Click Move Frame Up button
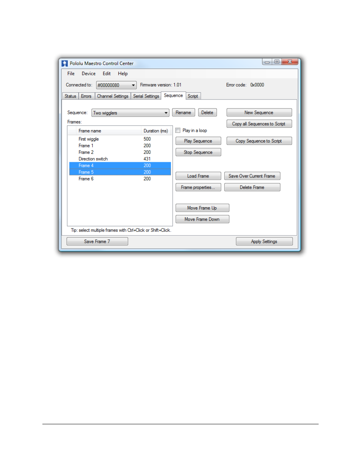 pos(202,208)
